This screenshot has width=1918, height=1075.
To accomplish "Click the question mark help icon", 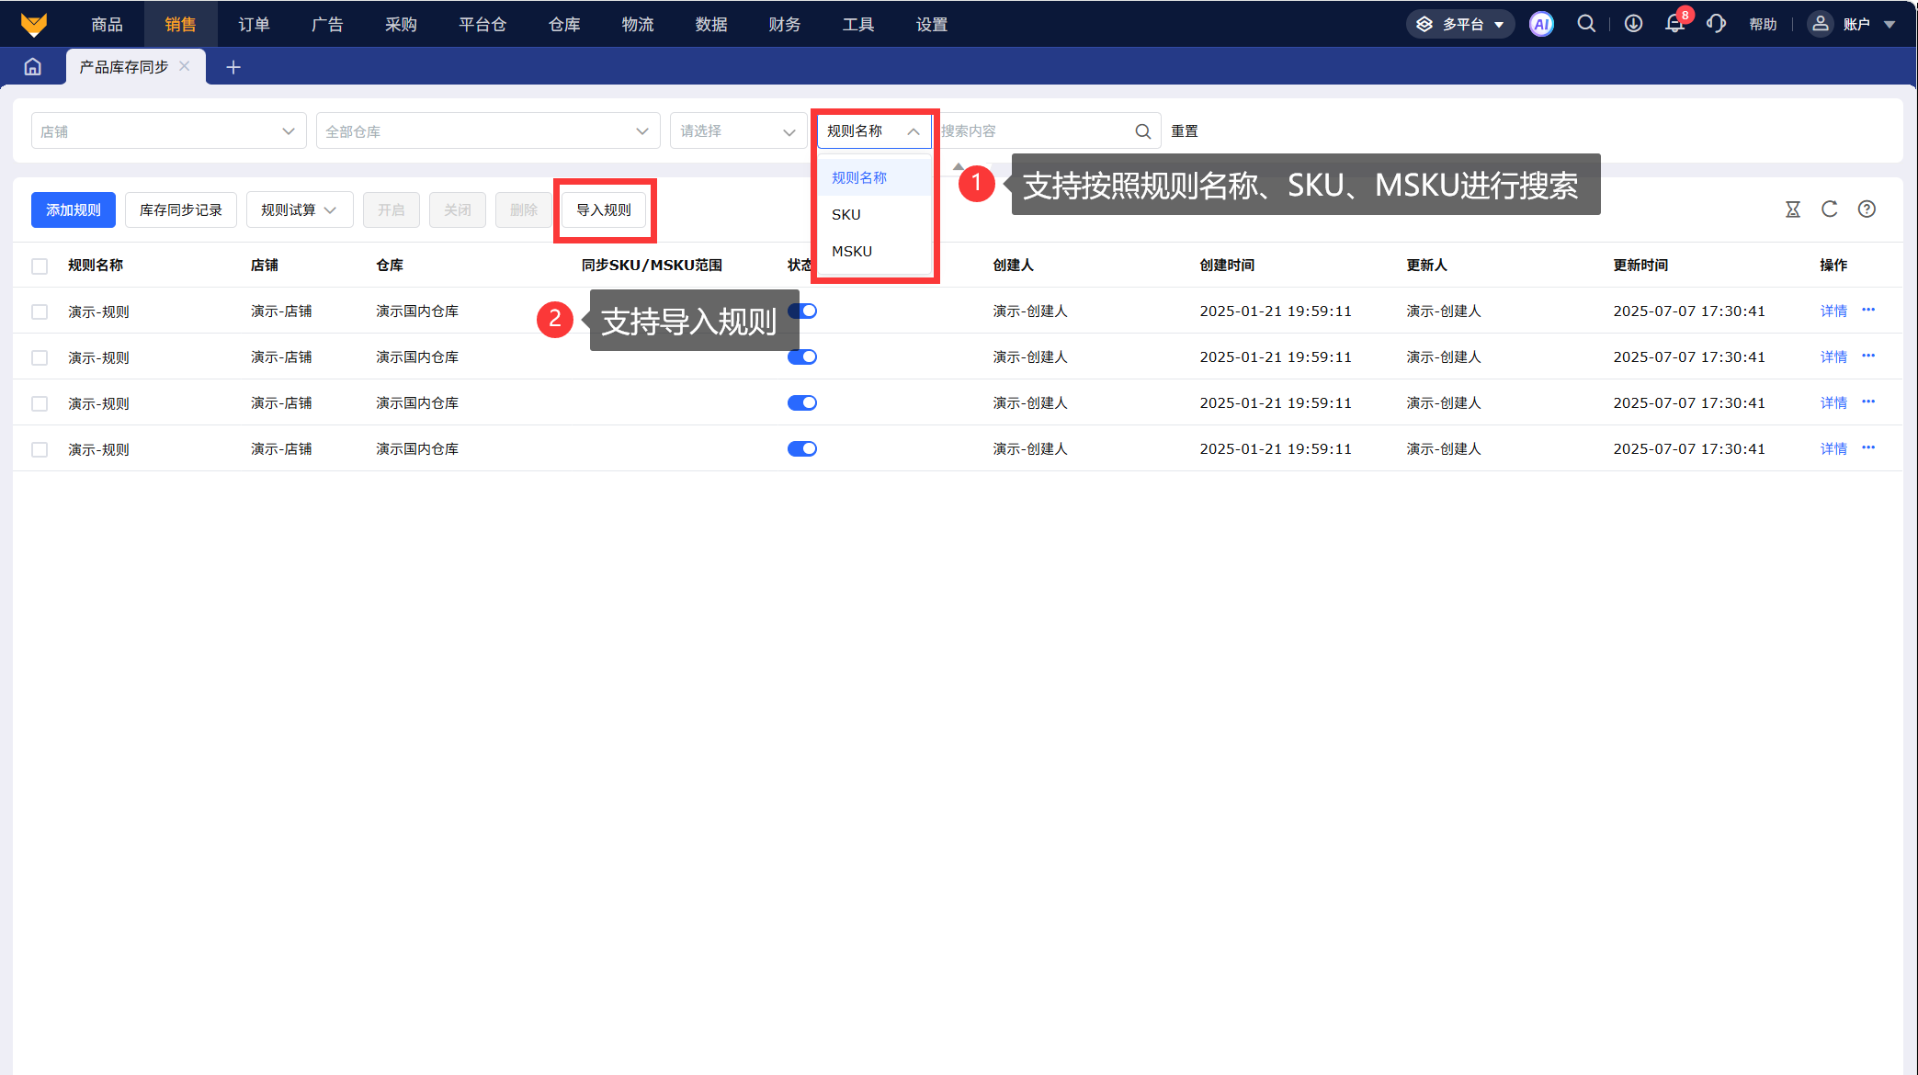I will pos(1866,209).
